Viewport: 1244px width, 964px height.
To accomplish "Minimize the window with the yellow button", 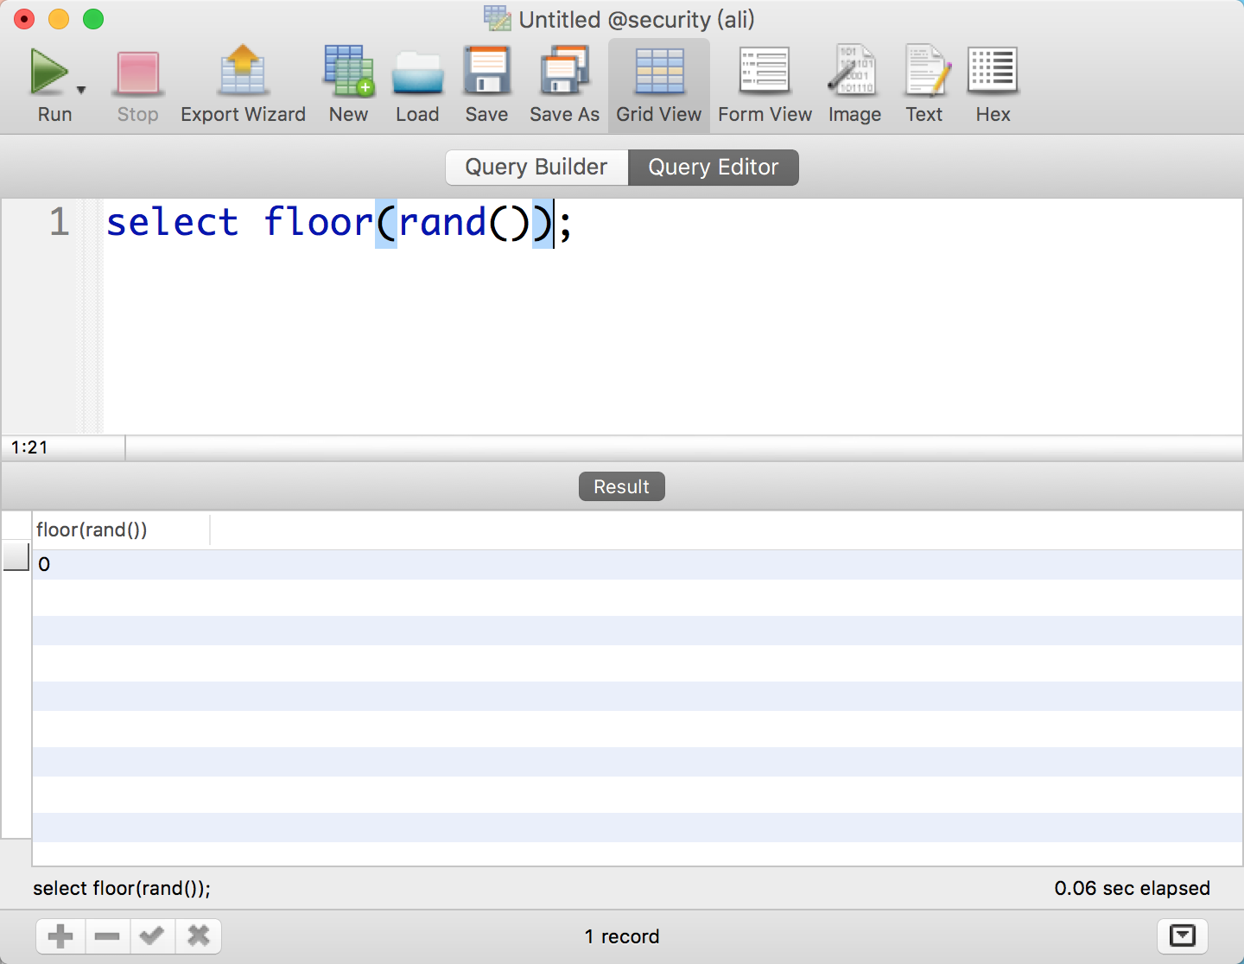I will coord(59,19).
